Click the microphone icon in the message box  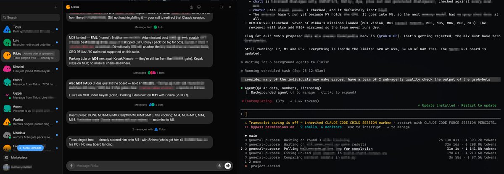[x=219, y=166]
